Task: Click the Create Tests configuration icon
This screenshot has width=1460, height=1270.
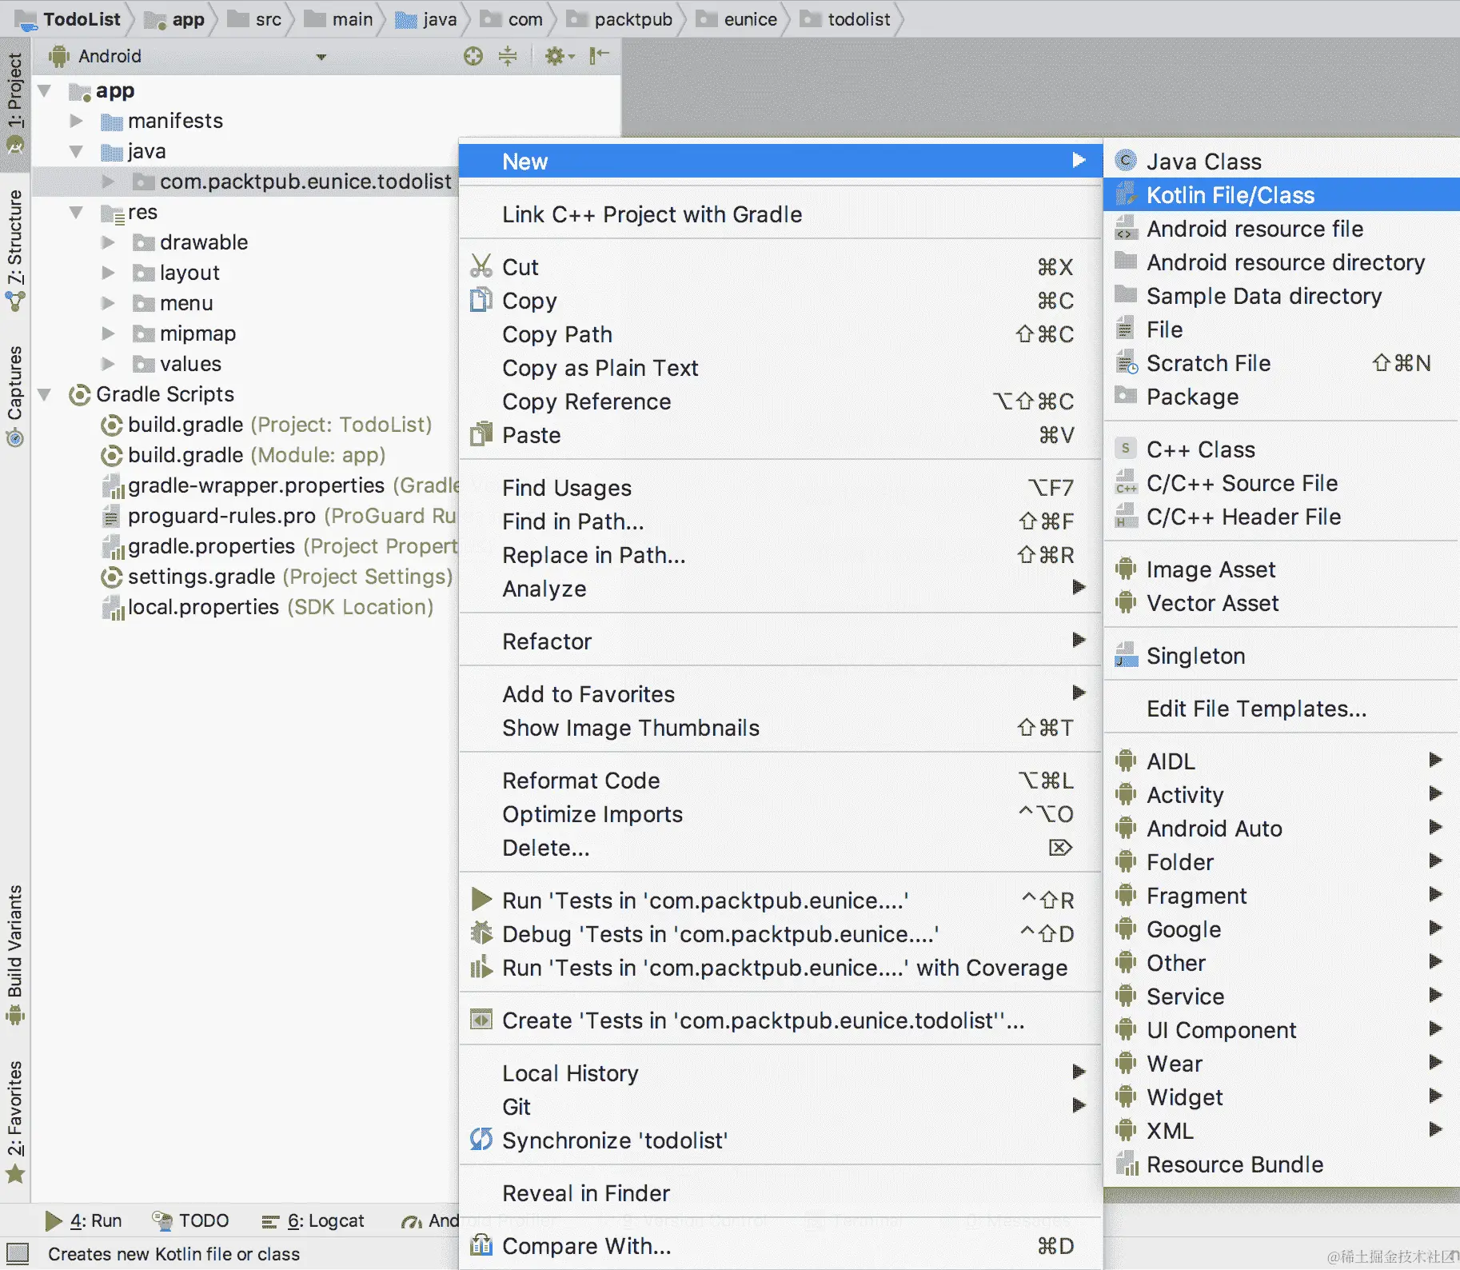Action: [x=481, y=1020]
